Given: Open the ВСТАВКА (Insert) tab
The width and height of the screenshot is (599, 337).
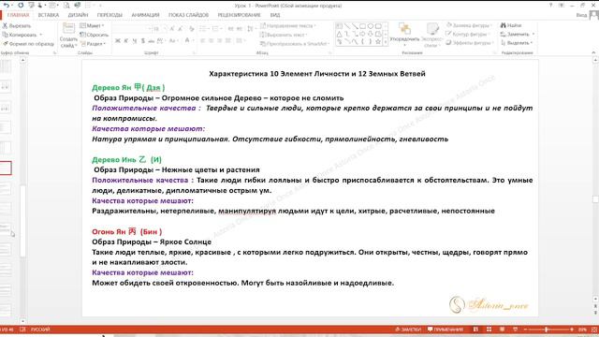Looking at the screenshot, I should [x=48, y=15].
